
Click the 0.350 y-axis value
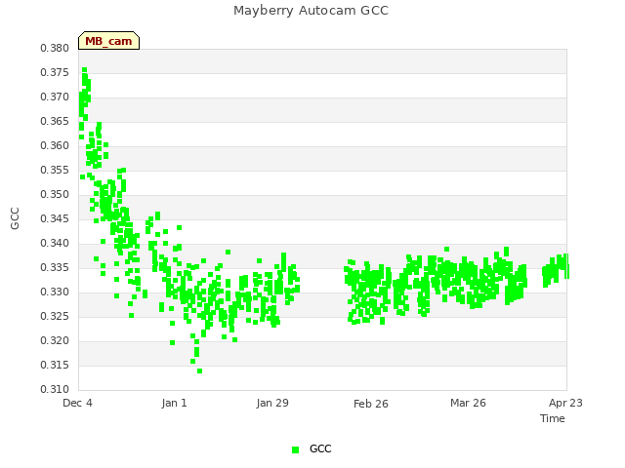(55, 195)
